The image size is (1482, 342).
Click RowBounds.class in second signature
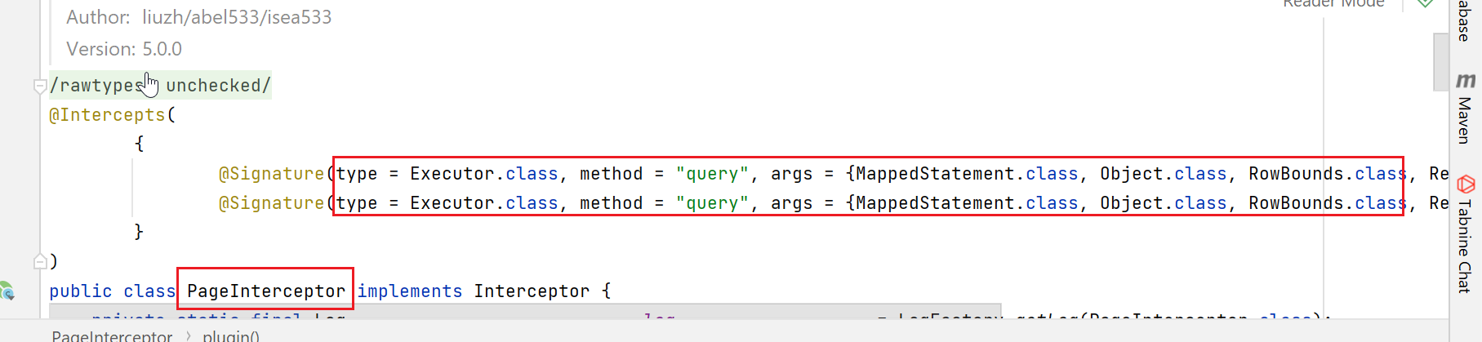pyautogui.click(x=1328, y=203)
